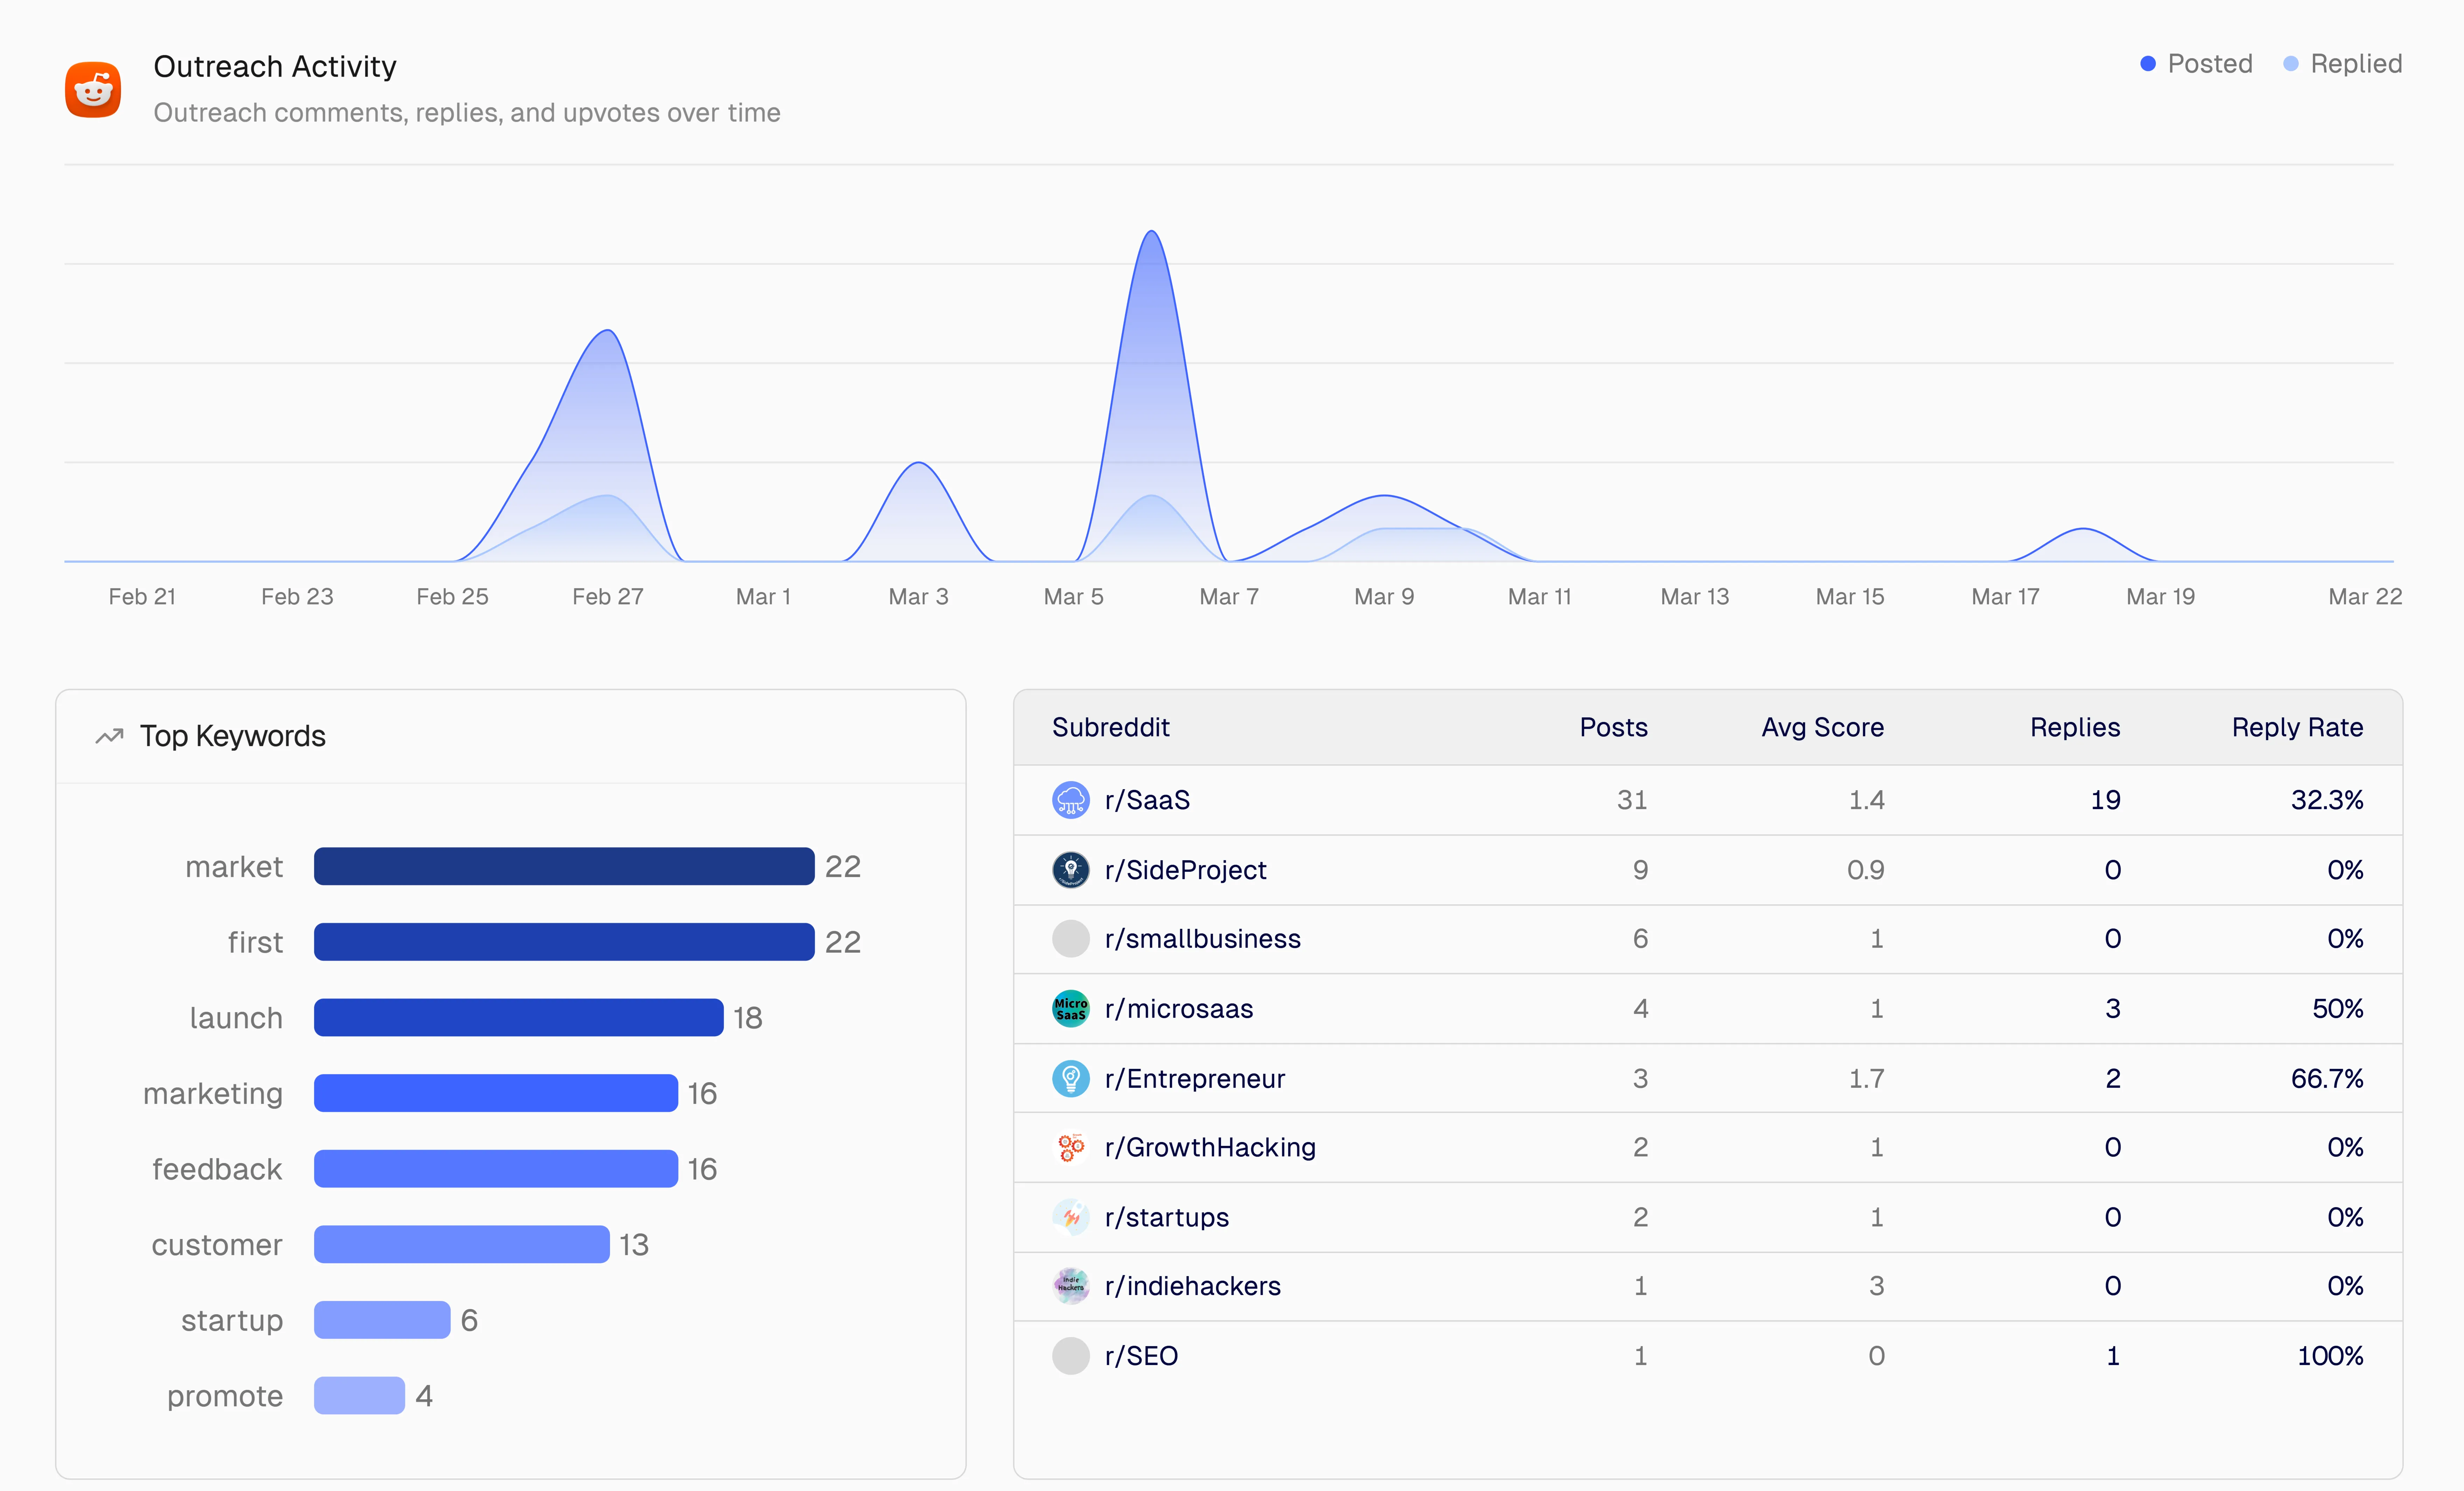
Task: Click the 'market' keyword bar
Action: (x=564, y=866)
